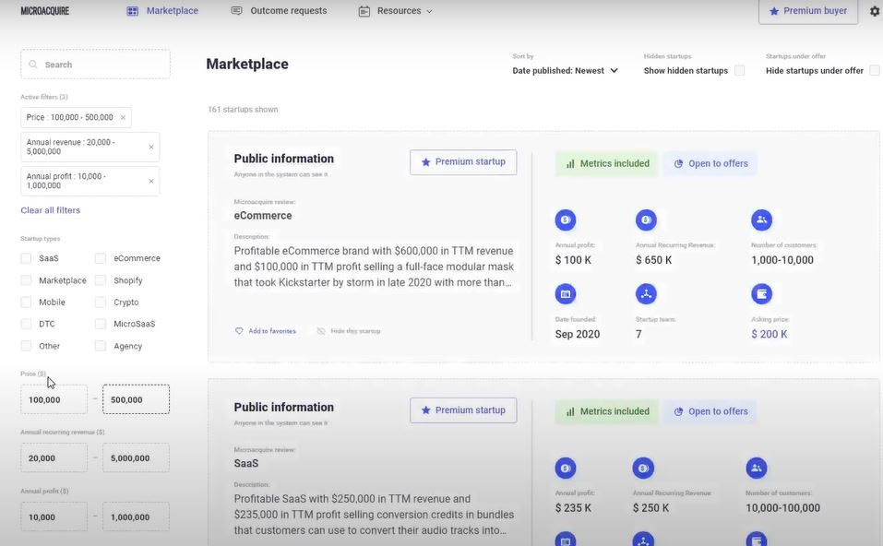Click Premium startup button on eCommerce listing

click(x=463, y=162)
